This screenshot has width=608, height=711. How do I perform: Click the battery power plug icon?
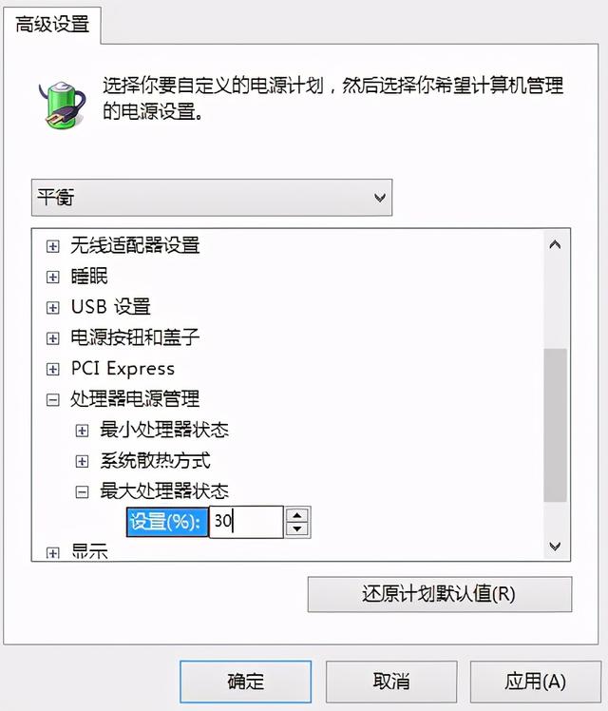(x=62, y=105)
